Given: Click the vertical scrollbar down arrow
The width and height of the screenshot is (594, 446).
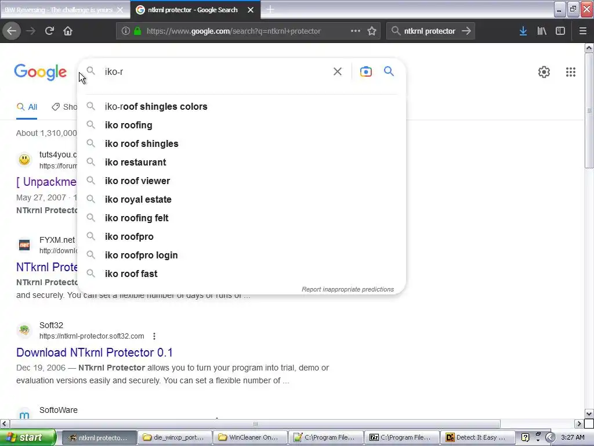Looking at the screenshot, I should click(x=589, y=413).
